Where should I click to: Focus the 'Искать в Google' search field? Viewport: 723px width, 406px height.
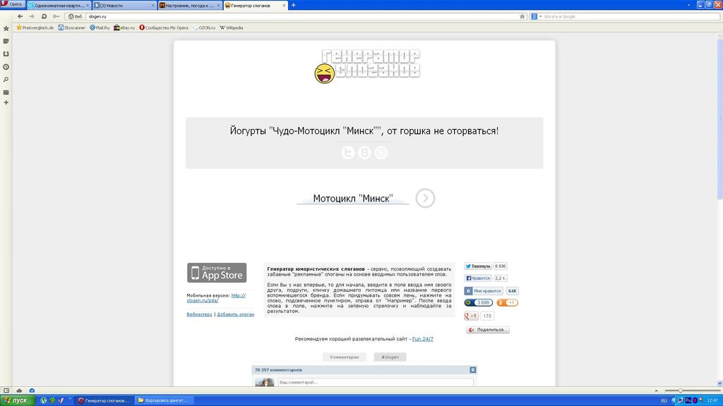(x=631, y=17)
